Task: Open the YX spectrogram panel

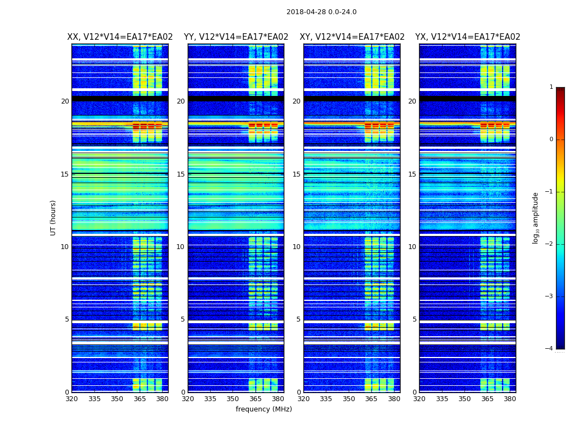Action: 468,218
